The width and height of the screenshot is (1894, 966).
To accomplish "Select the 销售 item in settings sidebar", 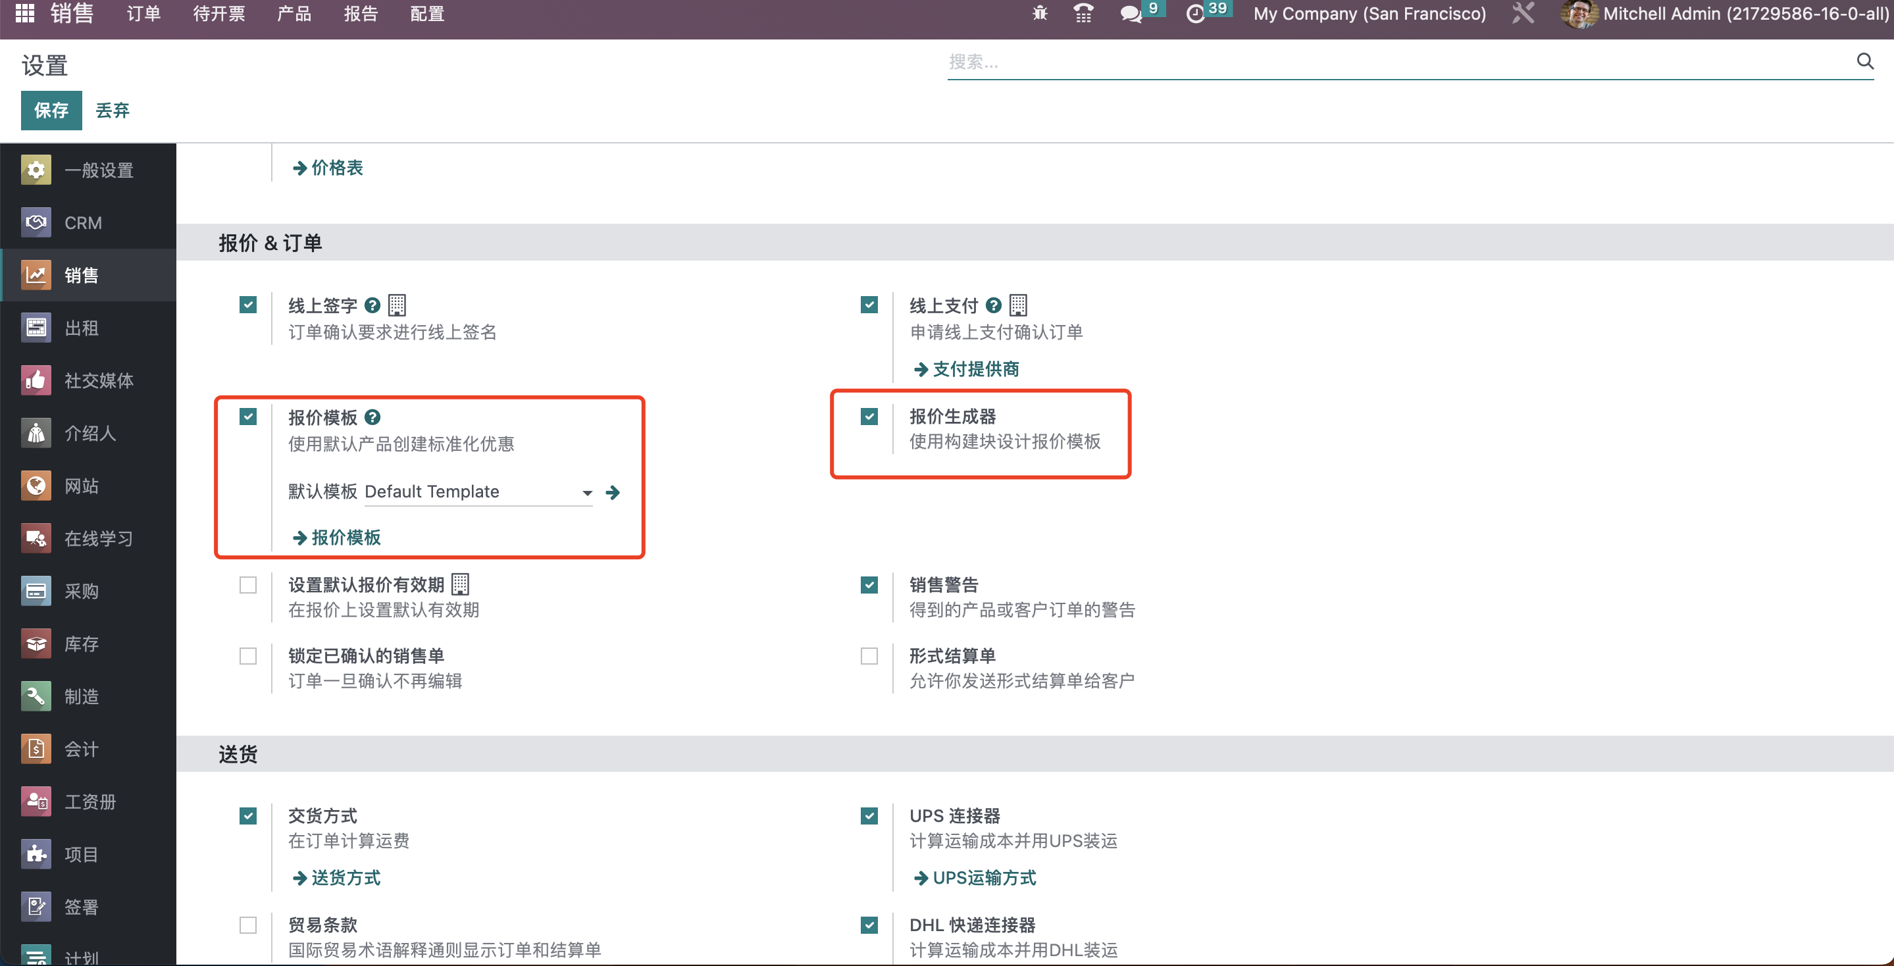I will coord(88,275).
